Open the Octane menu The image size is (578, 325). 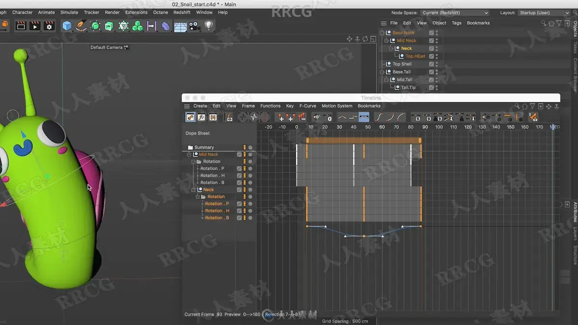160,12
